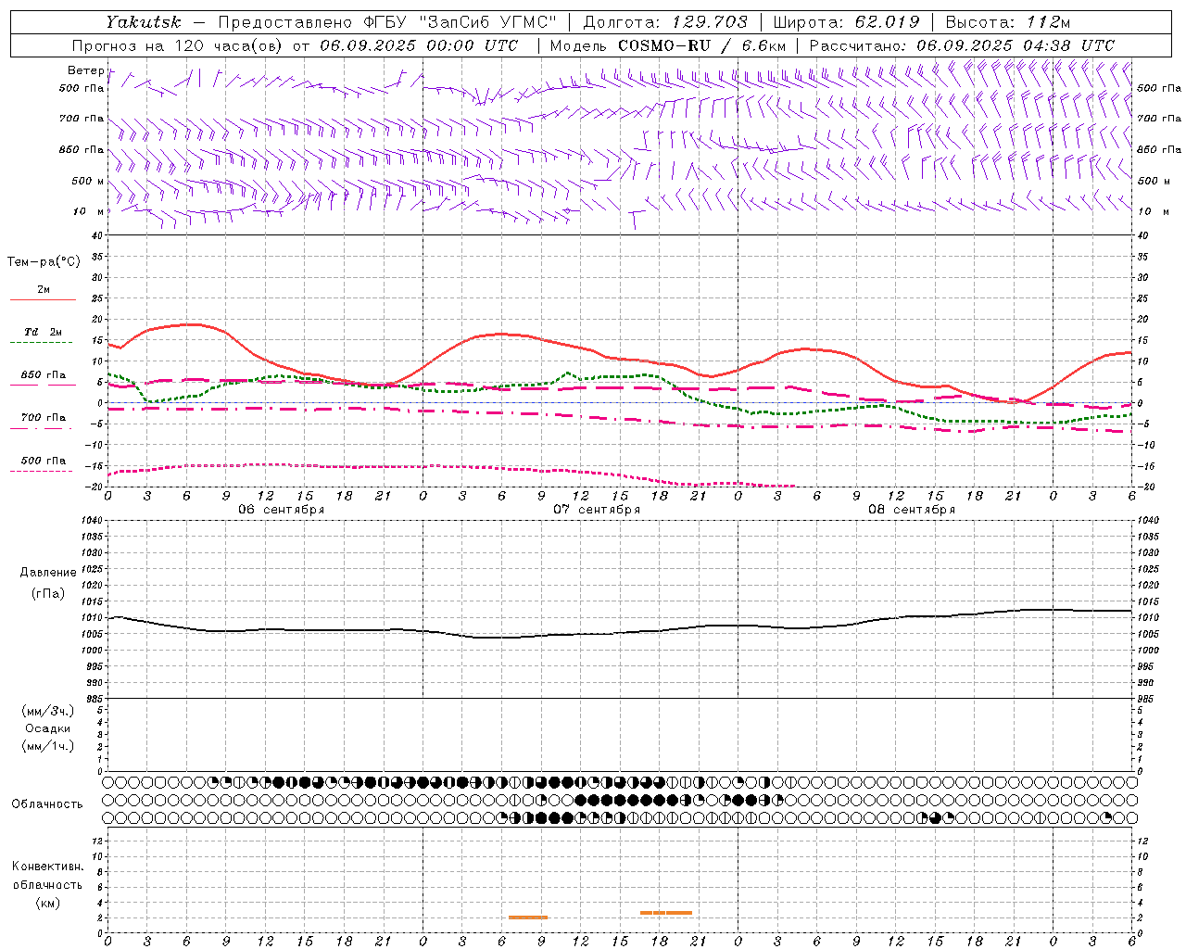Click the 'Широта: 62.019' latitude field
The height and width of the screenshot is (949, 1186).
click(846, 21)
